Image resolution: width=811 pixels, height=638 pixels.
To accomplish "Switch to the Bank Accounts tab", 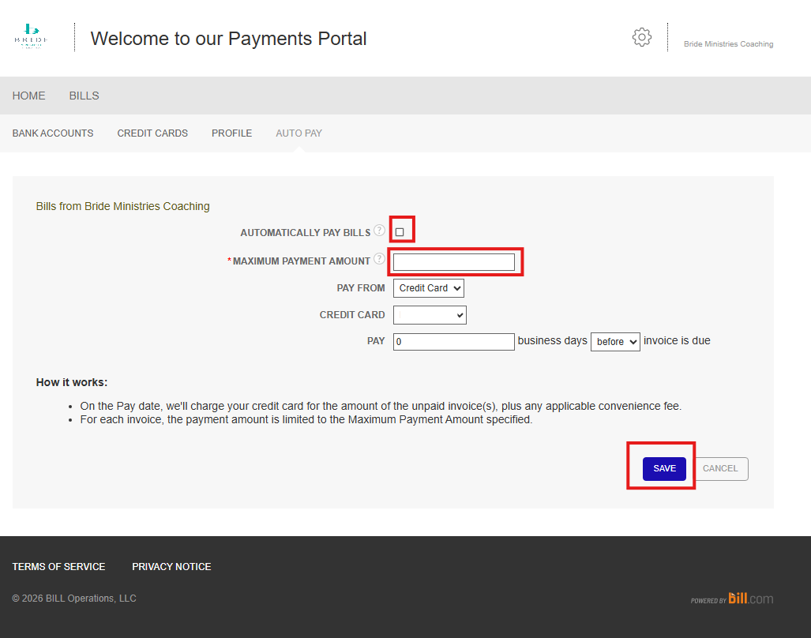I will tap(53, 133).
